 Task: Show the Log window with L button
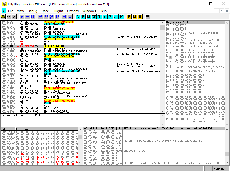coord(77,17)
